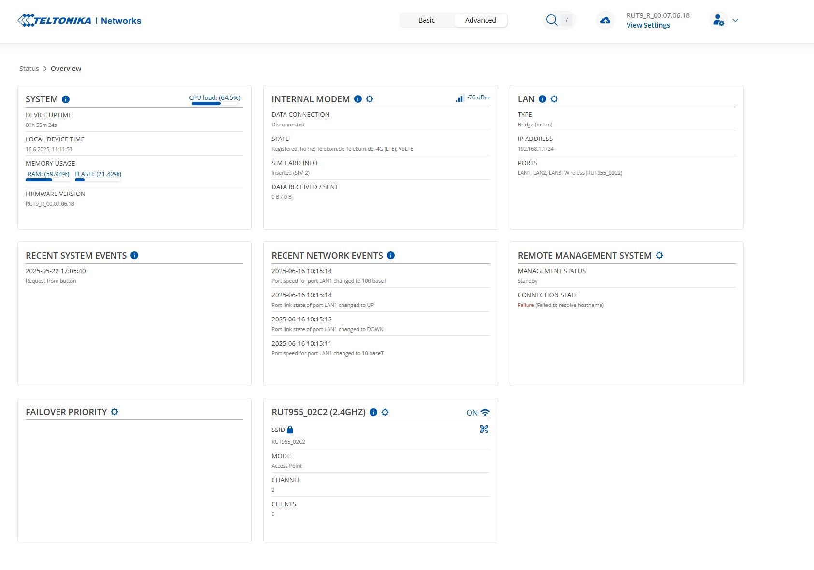Click the SSID lock icon
The height and width of the screenshot is (570, 814).
(290, 430)
